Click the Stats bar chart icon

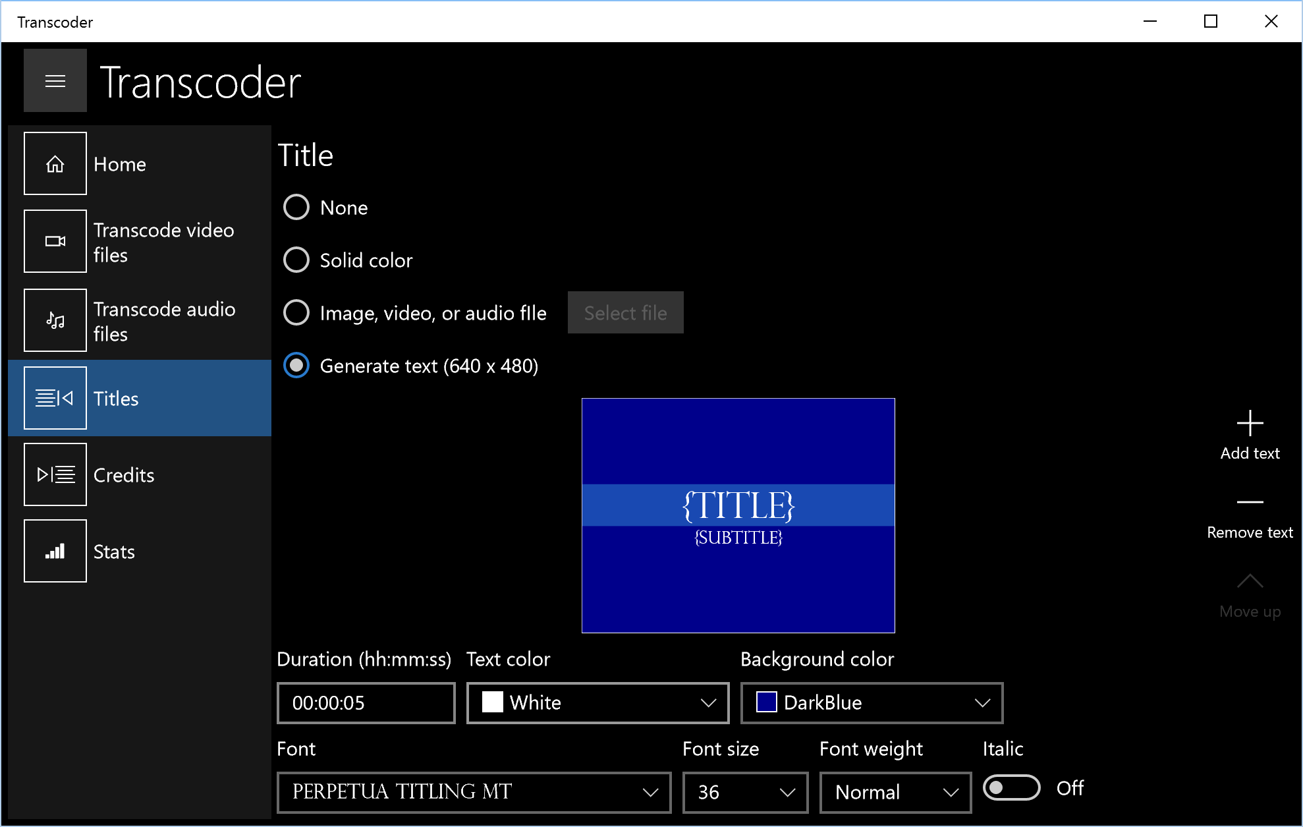tap(55, 551)
